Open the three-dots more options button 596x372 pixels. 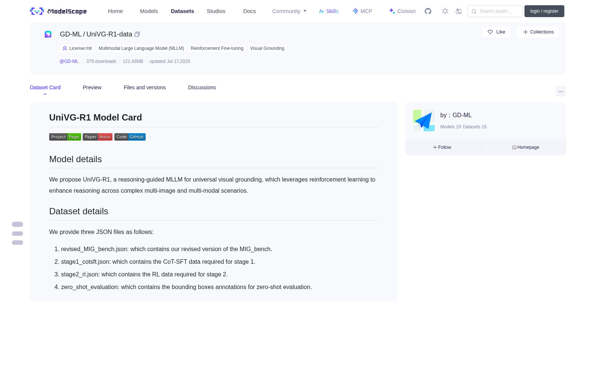561,92
